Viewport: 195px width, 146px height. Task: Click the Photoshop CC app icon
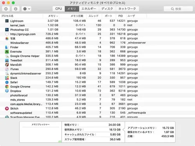pos(7,30)
